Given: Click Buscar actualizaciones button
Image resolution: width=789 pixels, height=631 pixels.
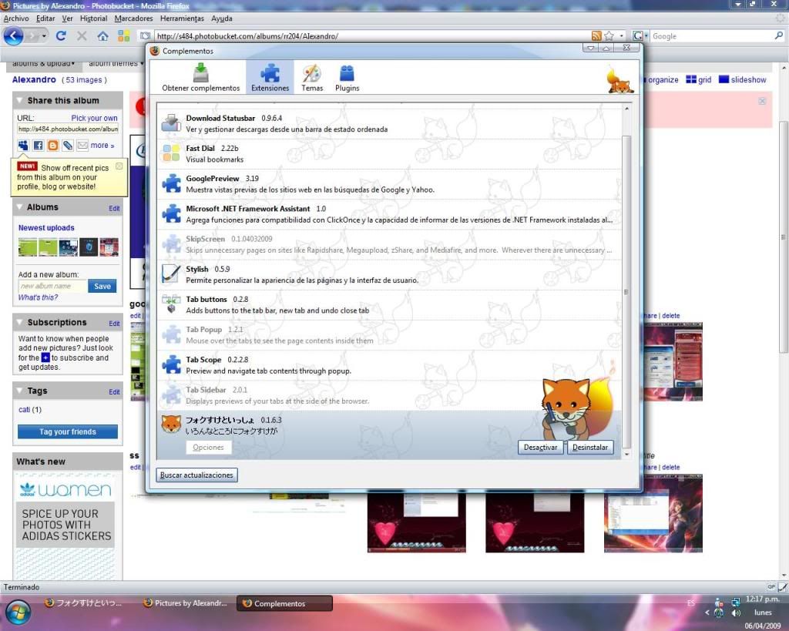Looking at the screenshot, I should pos(196,475).
